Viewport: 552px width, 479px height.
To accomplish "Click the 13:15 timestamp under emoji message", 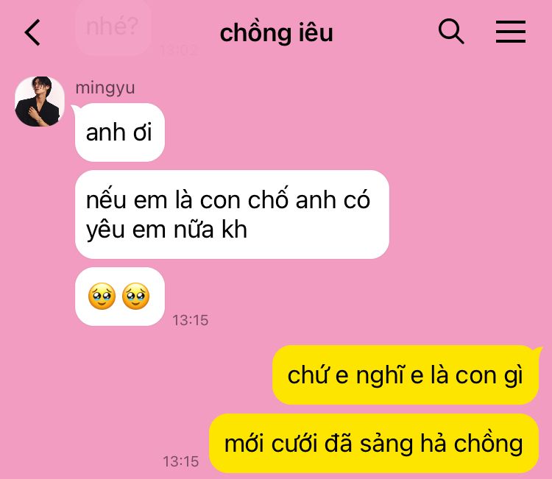I will [190, 320].
